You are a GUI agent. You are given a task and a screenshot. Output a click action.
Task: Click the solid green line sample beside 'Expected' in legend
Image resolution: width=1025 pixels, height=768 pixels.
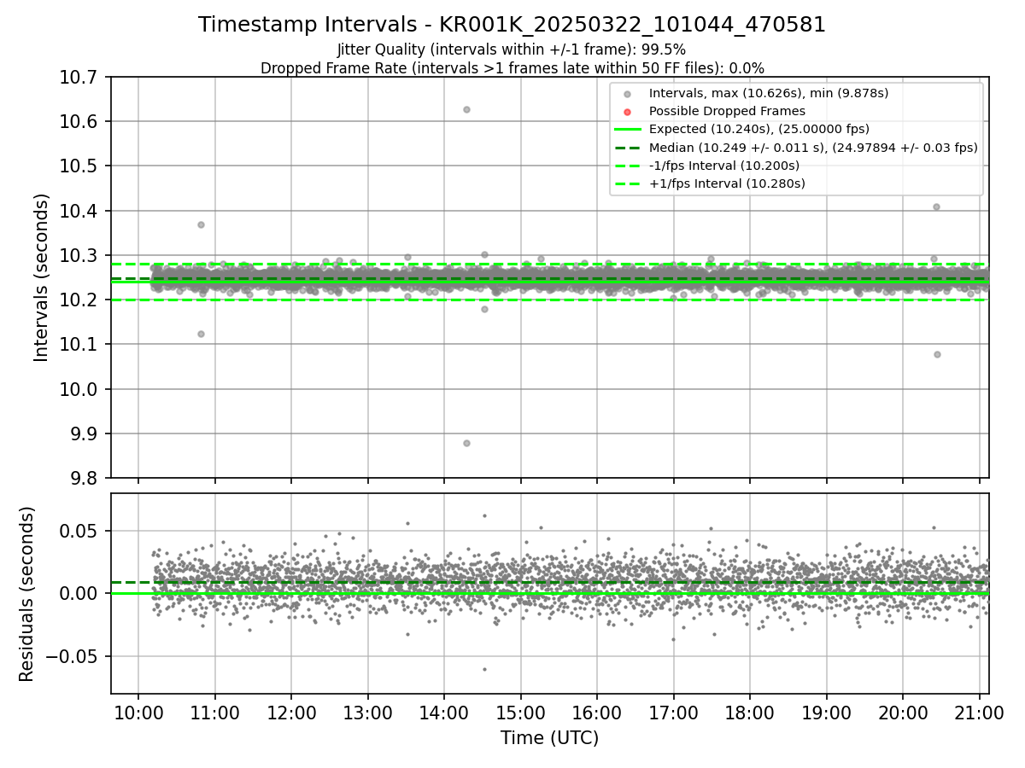(x=628, y=130)
